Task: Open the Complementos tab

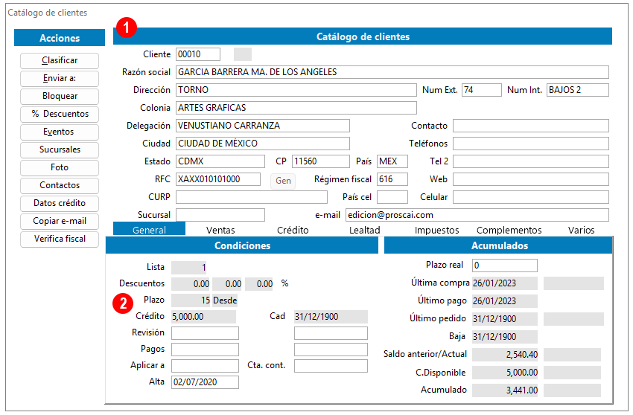Action: tap(509, 230)
